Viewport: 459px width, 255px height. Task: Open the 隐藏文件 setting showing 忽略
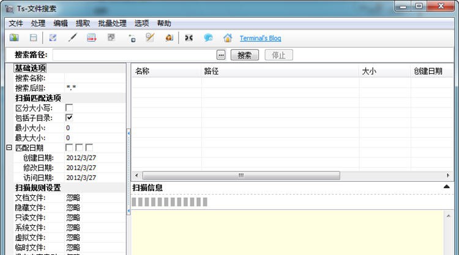[95, 208]
